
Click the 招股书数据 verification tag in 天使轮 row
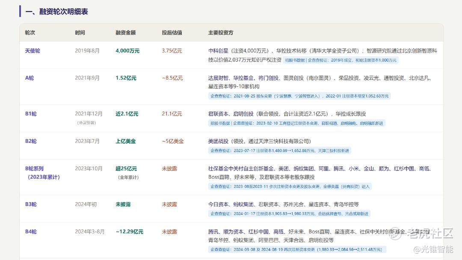point(341,60)
